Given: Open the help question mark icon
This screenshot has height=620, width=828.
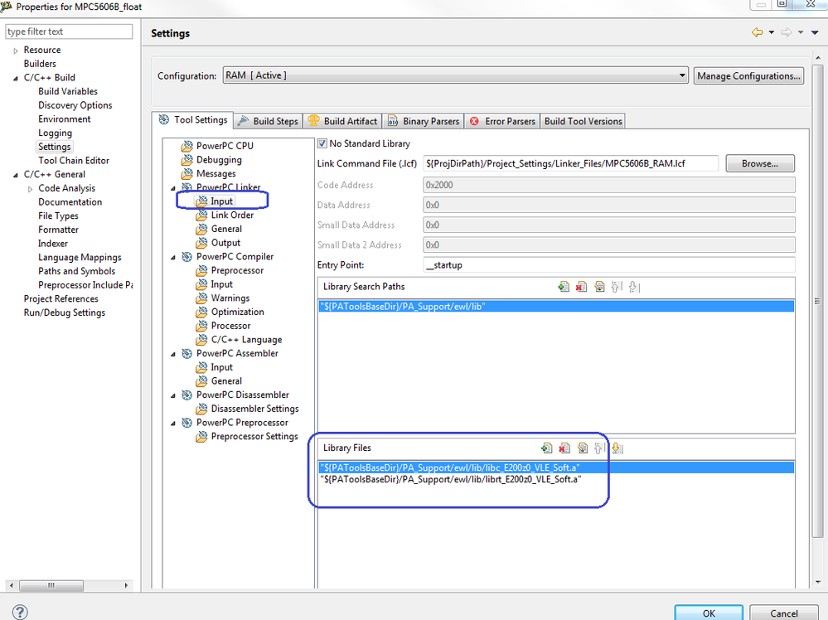Looking at the screenshot, I should click(x=20, y=612).
